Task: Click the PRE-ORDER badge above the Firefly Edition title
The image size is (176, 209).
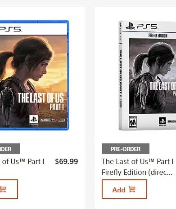Action: (x=126, y=149)
